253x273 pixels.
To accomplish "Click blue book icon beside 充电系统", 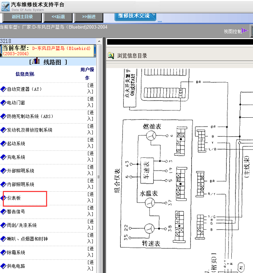I will coord(3,157).
